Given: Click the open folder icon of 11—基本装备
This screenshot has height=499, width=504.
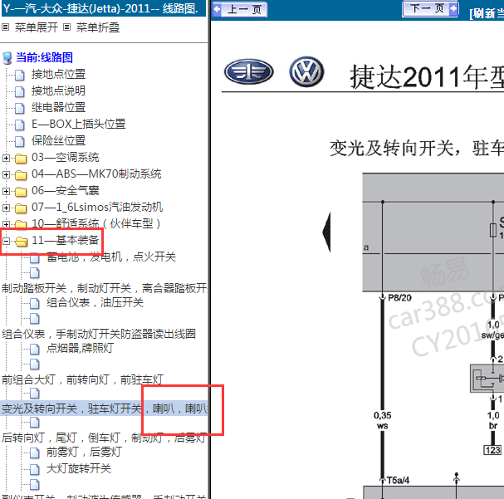Looking at the screenshot, I should (21, 241).
